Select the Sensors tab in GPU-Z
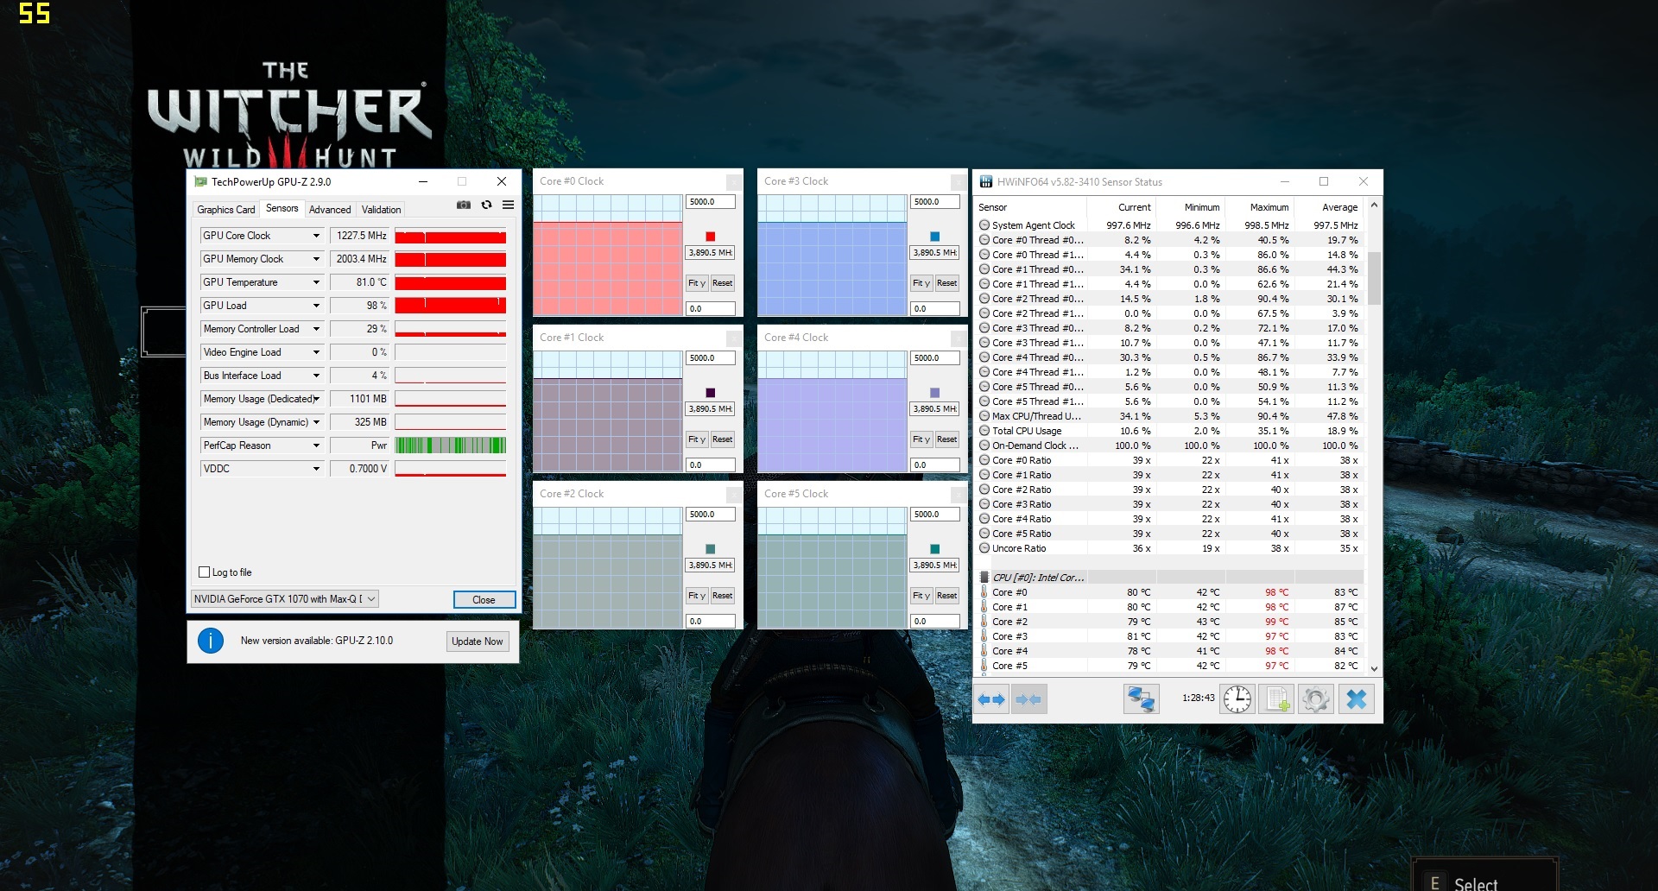Viewport: 1658px width, 891px height. (282, 208)
